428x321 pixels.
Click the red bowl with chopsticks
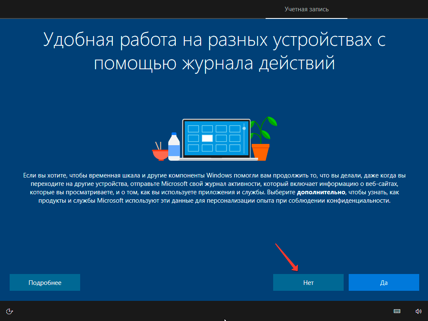160,152
